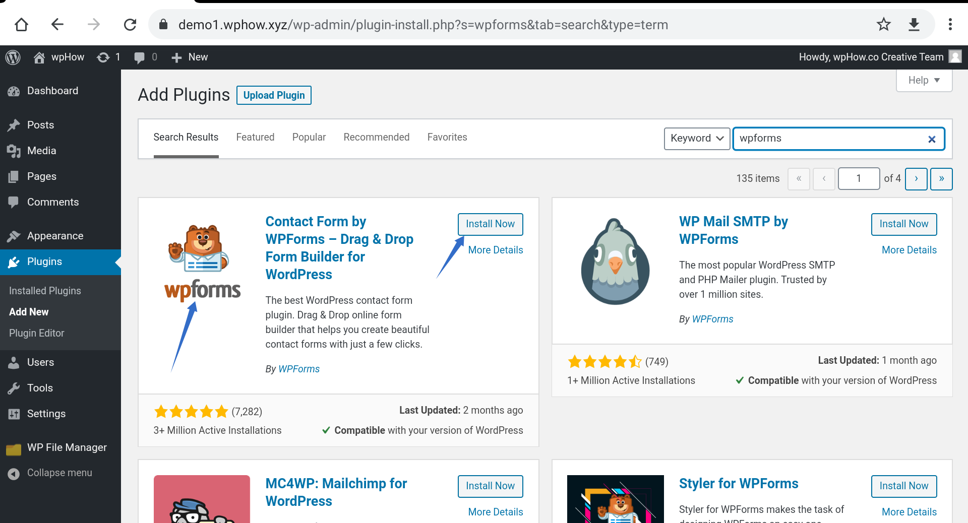
Task: Open Styler for WPForms title link
Action: tap(739, 484)
